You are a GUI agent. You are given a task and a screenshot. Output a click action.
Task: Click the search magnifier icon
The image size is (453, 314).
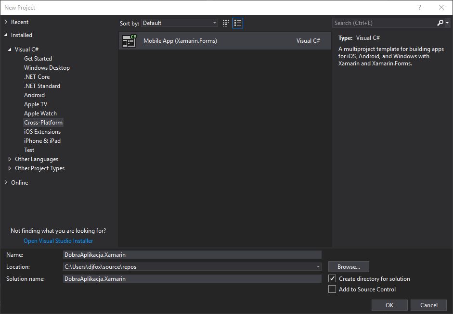pyautogui.click(x=440, y=23)
